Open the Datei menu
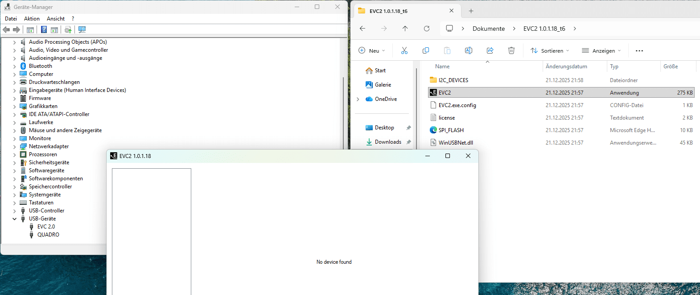The width and height of the screenshot is (700, 295). pyautogui.click(x=11, y=19)
